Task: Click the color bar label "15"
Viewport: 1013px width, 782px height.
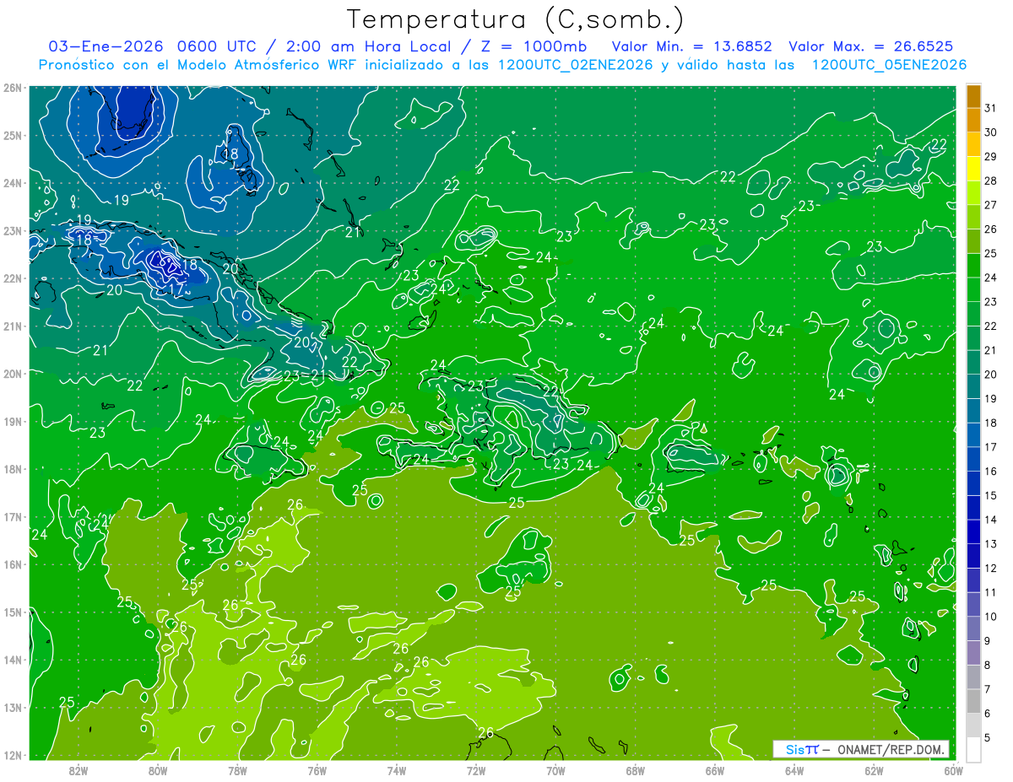Action: 991,496
